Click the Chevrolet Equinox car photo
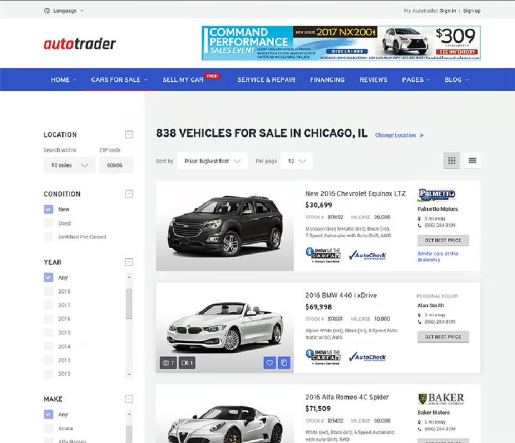Viewport: 515px width, 443px height. 225,226
